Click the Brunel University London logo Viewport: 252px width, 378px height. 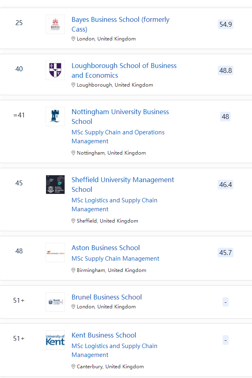click(55, 302)
